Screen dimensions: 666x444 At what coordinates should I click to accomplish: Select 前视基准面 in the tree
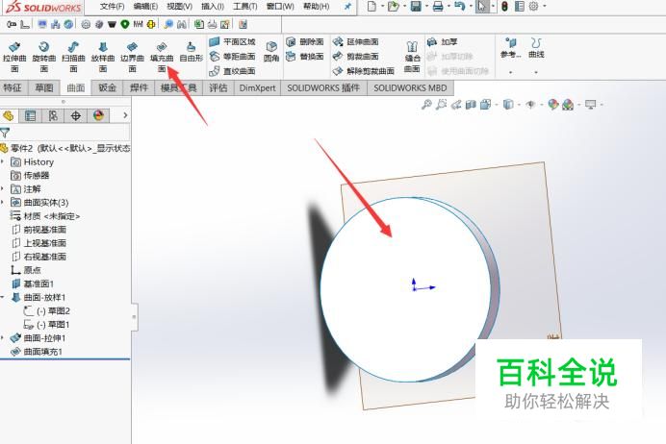(39, 230)
